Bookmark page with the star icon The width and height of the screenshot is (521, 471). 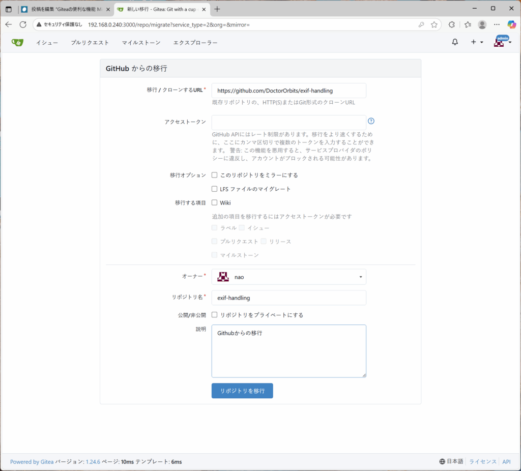[434, 24]
